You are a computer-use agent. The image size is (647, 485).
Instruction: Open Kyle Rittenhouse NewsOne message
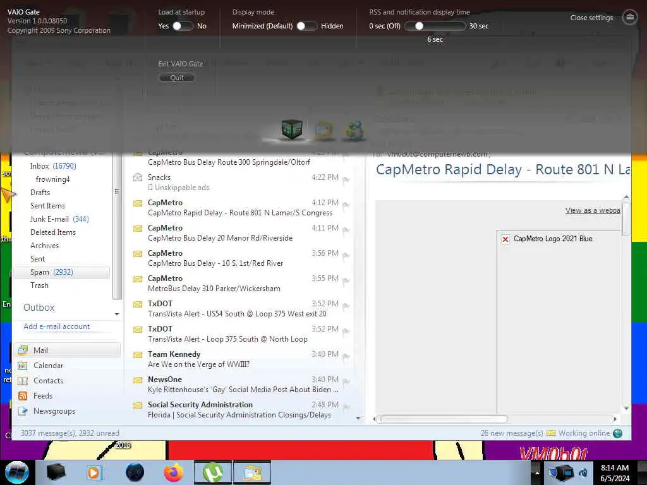click(243, 389)
